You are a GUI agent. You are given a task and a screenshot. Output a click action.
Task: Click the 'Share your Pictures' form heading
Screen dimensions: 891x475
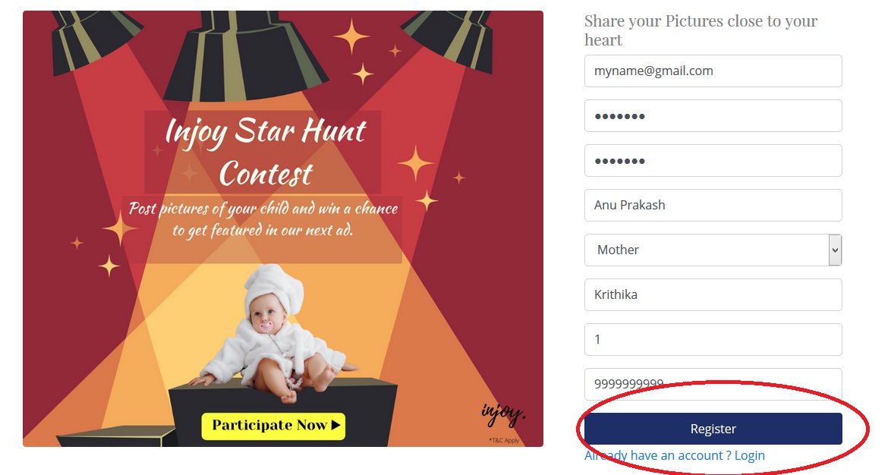click(701, 30)
